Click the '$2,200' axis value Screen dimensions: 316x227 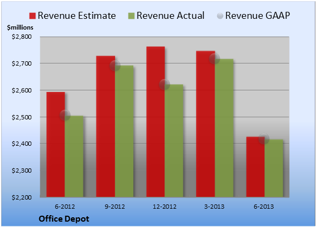click(x=21, y=197)
